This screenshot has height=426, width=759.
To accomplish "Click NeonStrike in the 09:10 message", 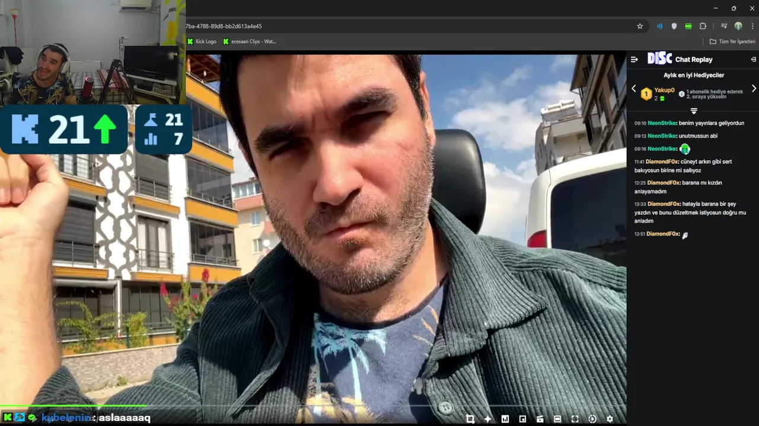I will (662, 123).
